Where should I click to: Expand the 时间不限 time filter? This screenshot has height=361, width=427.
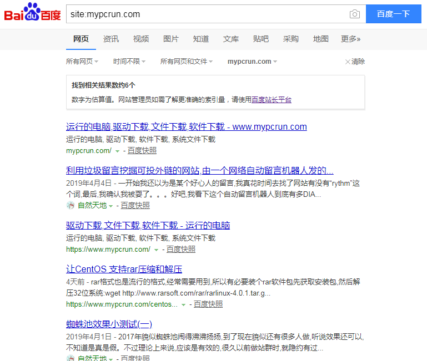(129, 62)
